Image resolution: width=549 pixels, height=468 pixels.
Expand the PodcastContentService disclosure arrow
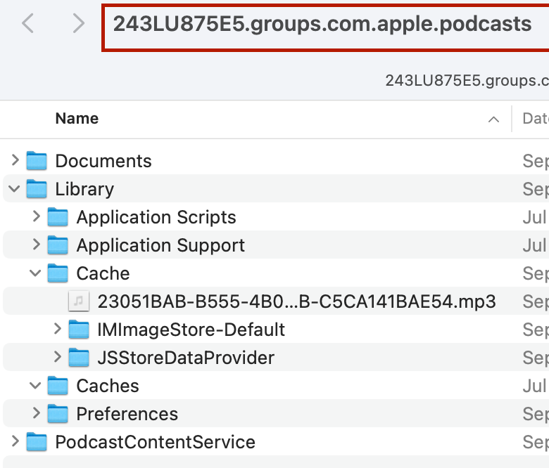click(15, 441)
